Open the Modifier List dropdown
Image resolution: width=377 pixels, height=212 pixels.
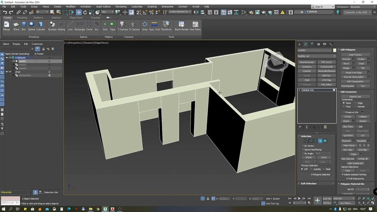tap(317, 56)
